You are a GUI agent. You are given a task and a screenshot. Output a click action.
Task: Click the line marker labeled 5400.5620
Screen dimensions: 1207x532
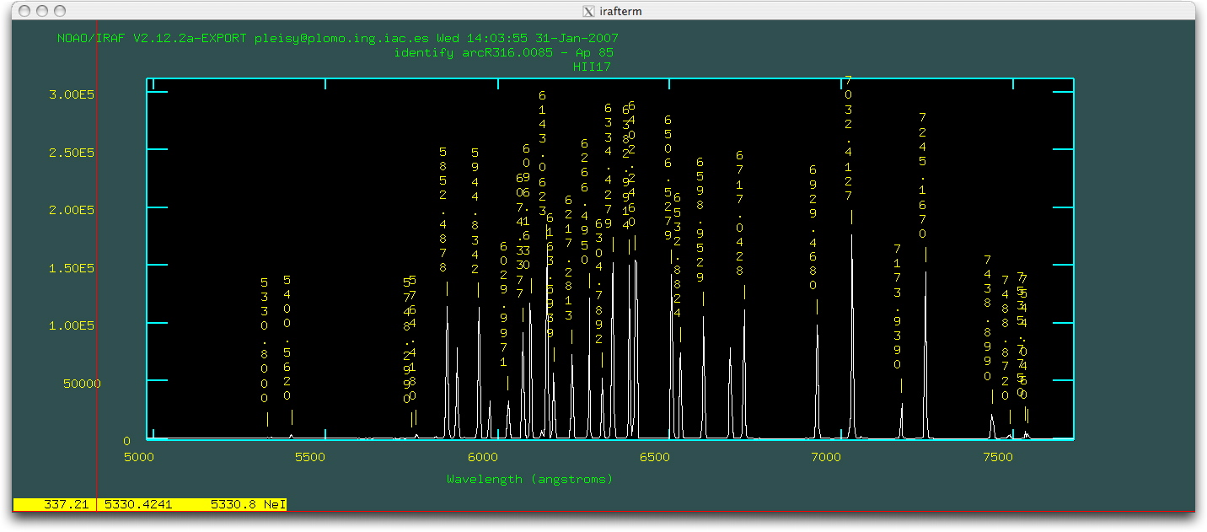(292, 416)
